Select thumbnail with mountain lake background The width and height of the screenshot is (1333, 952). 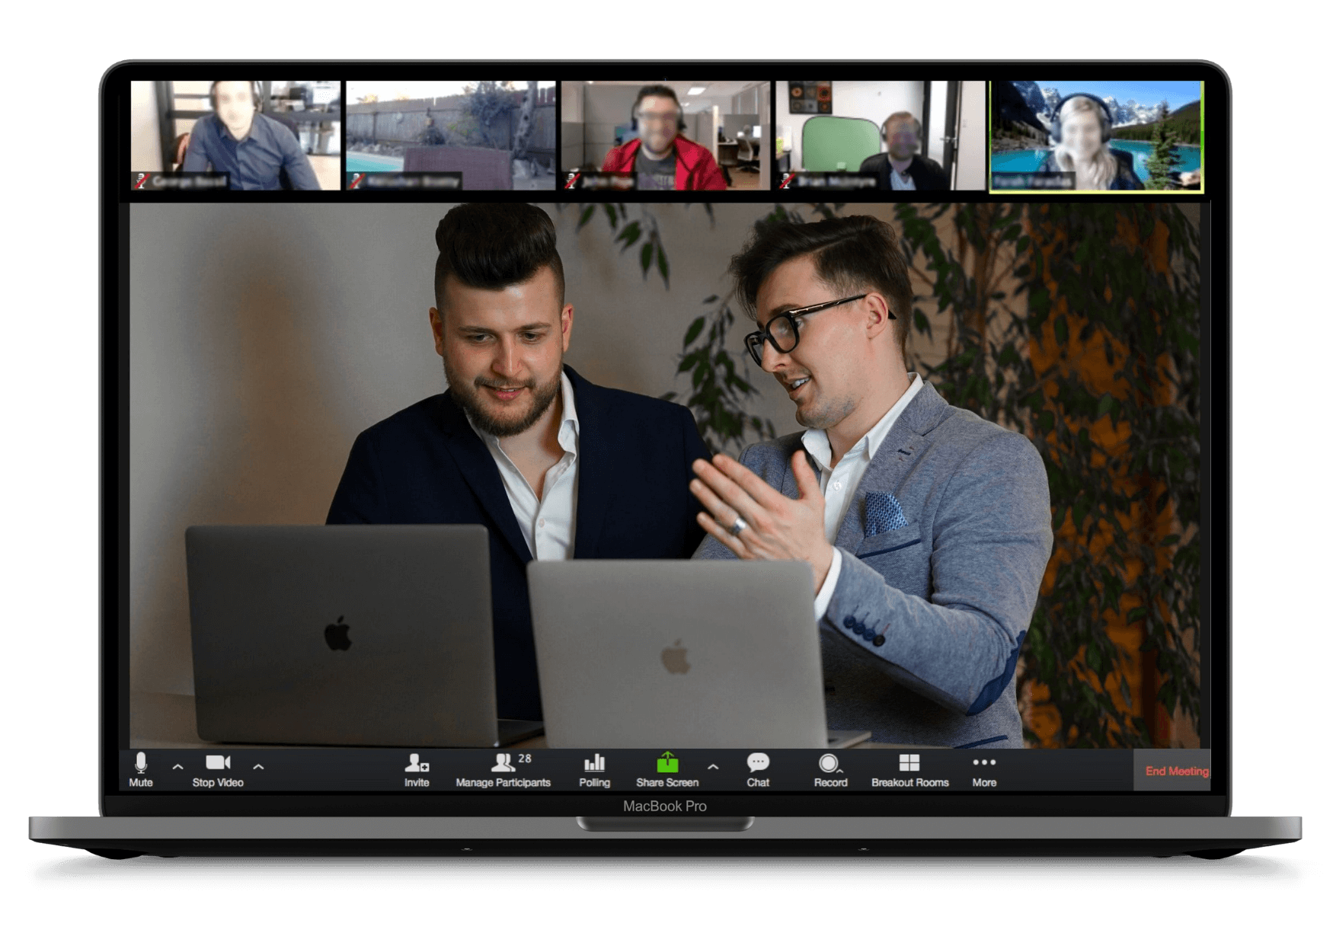[x=1096, y=136]
